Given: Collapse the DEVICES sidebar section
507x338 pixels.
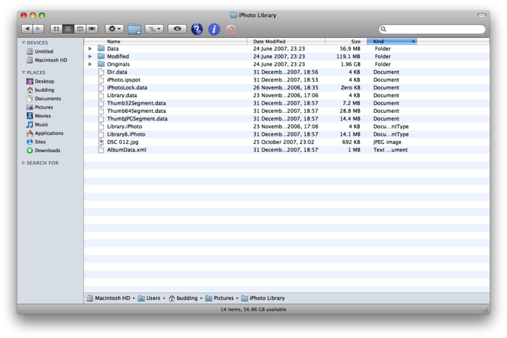Looking at the screenshot, I should pyautogui.click(x=23, y=42).
